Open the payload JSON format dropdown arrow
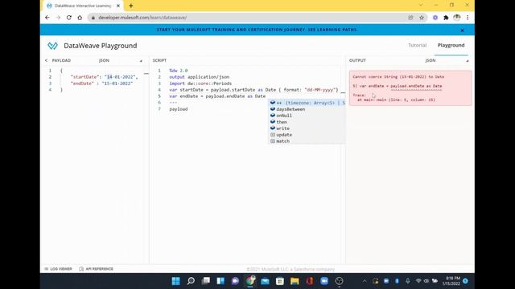The width and height of the screenshot is (515, 289). [x=141, y=61]
